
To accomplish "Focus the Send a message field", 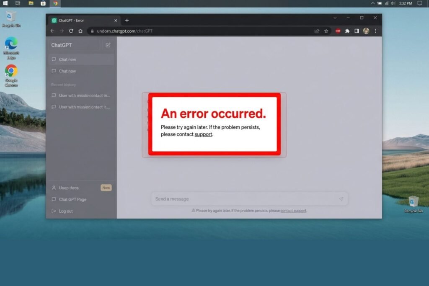I will click(250, 199).
